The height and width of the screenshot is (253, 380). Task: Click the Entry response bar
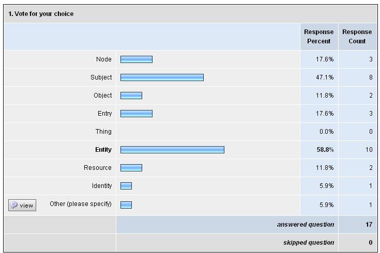136,114
